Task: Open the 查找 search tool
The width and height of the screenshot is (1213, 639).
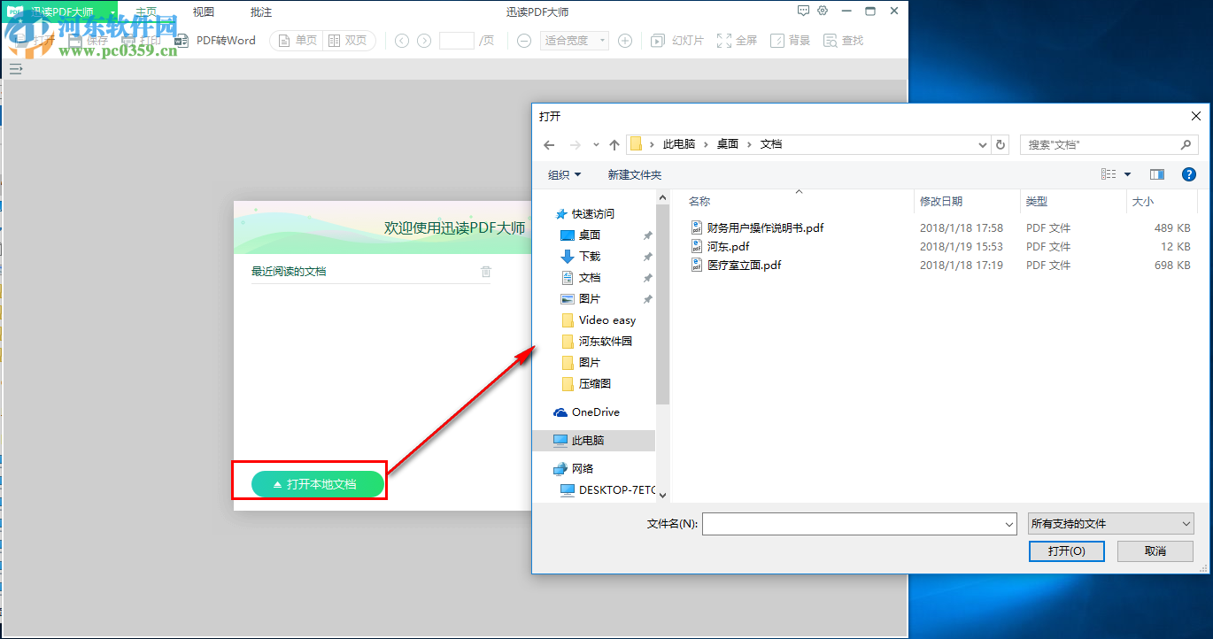Action: pyautogui.click(x=843, y=41)
